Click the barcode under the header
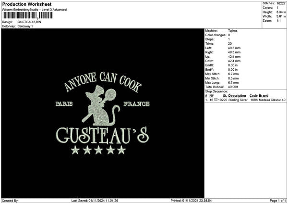Image resolution: width=288 pixels, height=204 pixels. pos(28,15)
